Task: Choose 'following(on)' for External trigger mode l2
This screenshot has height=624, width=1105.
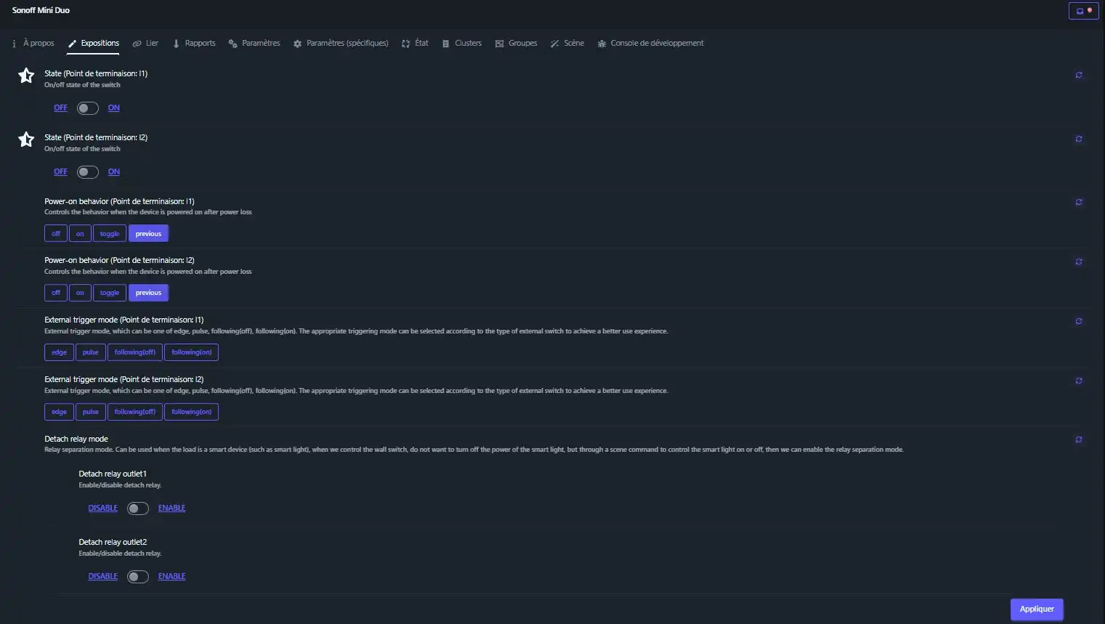Action: 191,412
